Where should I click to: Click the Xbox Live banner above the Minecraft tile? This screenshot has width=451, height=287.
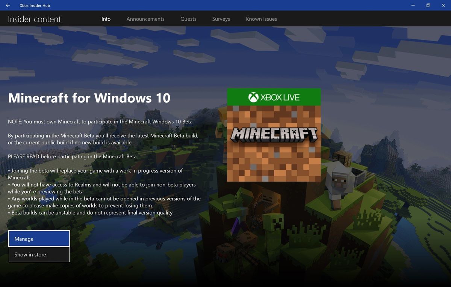pos(274,97)
